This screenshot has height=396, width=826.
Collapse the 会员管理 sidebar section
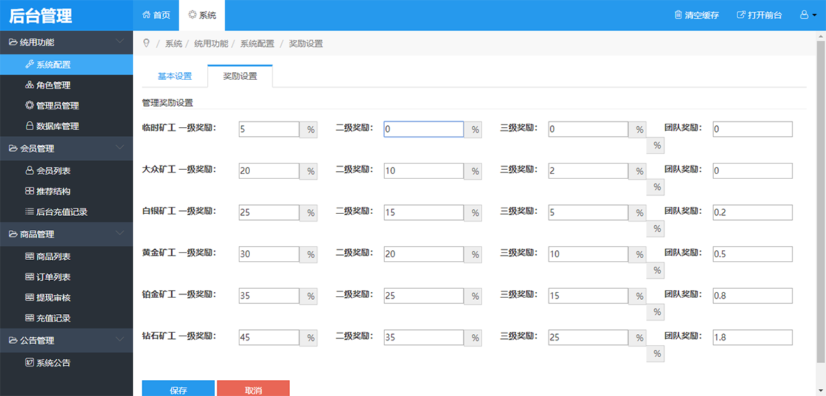[x=120, y=148]
